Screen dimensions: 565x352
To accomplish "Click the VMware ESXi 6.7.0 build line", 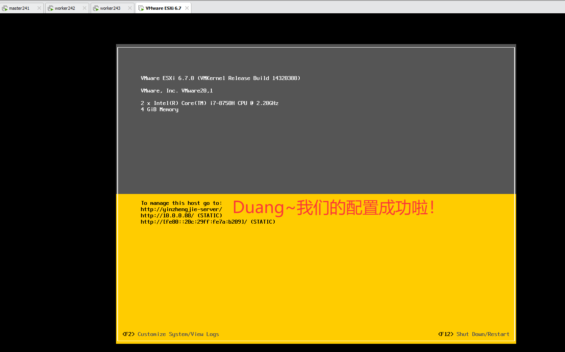I will tap(220, 78).
